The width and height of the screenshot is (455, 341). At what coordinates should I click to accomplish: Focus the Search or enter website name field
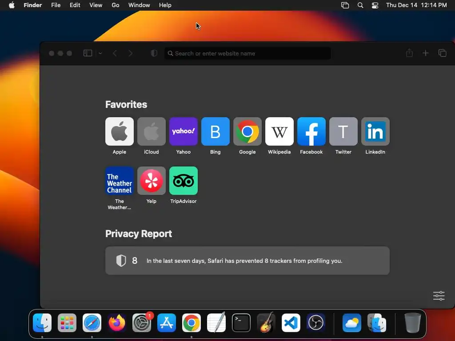[247, 53]
